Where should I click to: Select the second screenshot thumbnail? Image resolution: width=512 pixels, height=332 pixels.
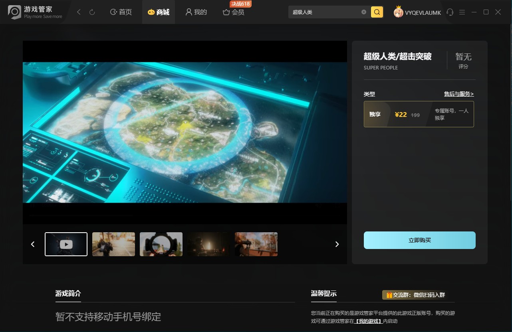(x=113, y=244)
